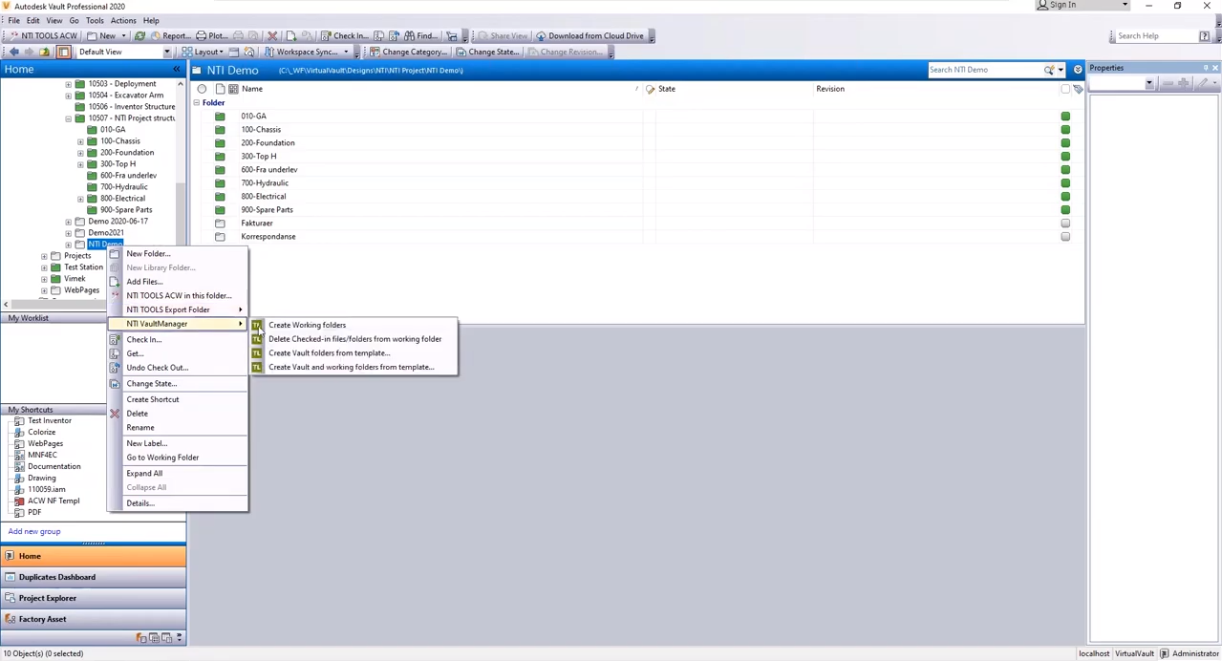Click the Search NTI Demo field
This screenshot has height=661, width=1222.
985,70
